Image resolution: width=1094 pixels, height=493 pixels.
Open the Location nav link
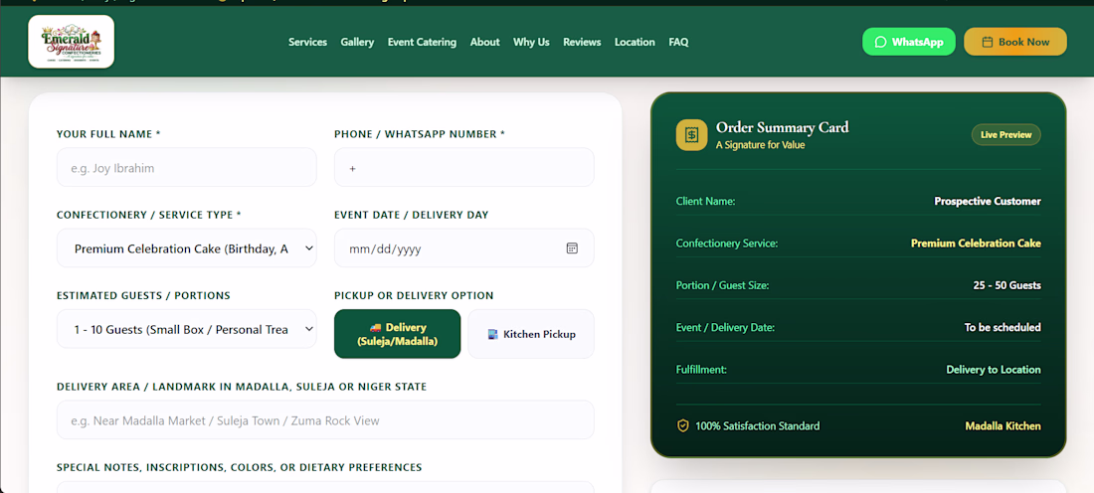tap(635, 42)
